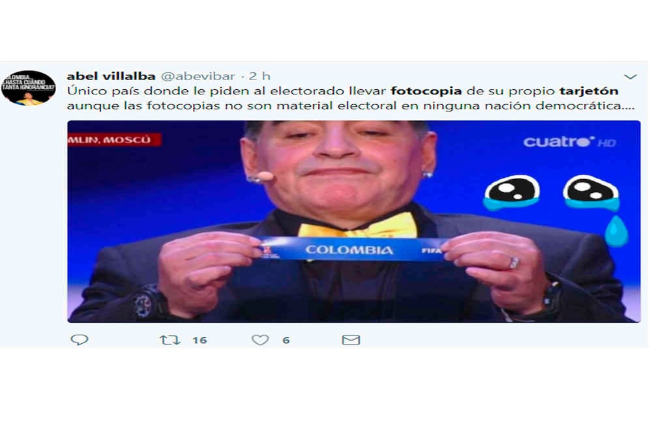Open the @abevibar handle link
The width and height of the screenshot is (652, 424).
tap(198, 76)
